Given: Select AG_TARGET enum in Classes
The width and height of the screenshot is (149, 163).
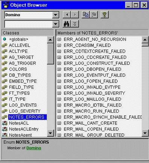Looking at the screenshot, I should pos(21,57).
